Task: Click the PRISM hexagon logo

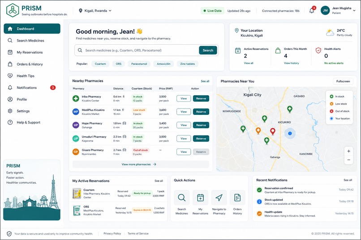Action: point(13,10)
